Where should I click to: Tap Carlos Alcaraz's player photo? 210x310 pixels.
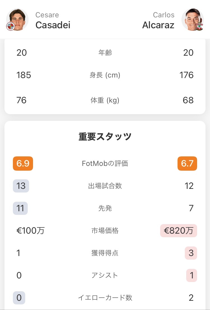pyautogui.click(x=192, y=19)
